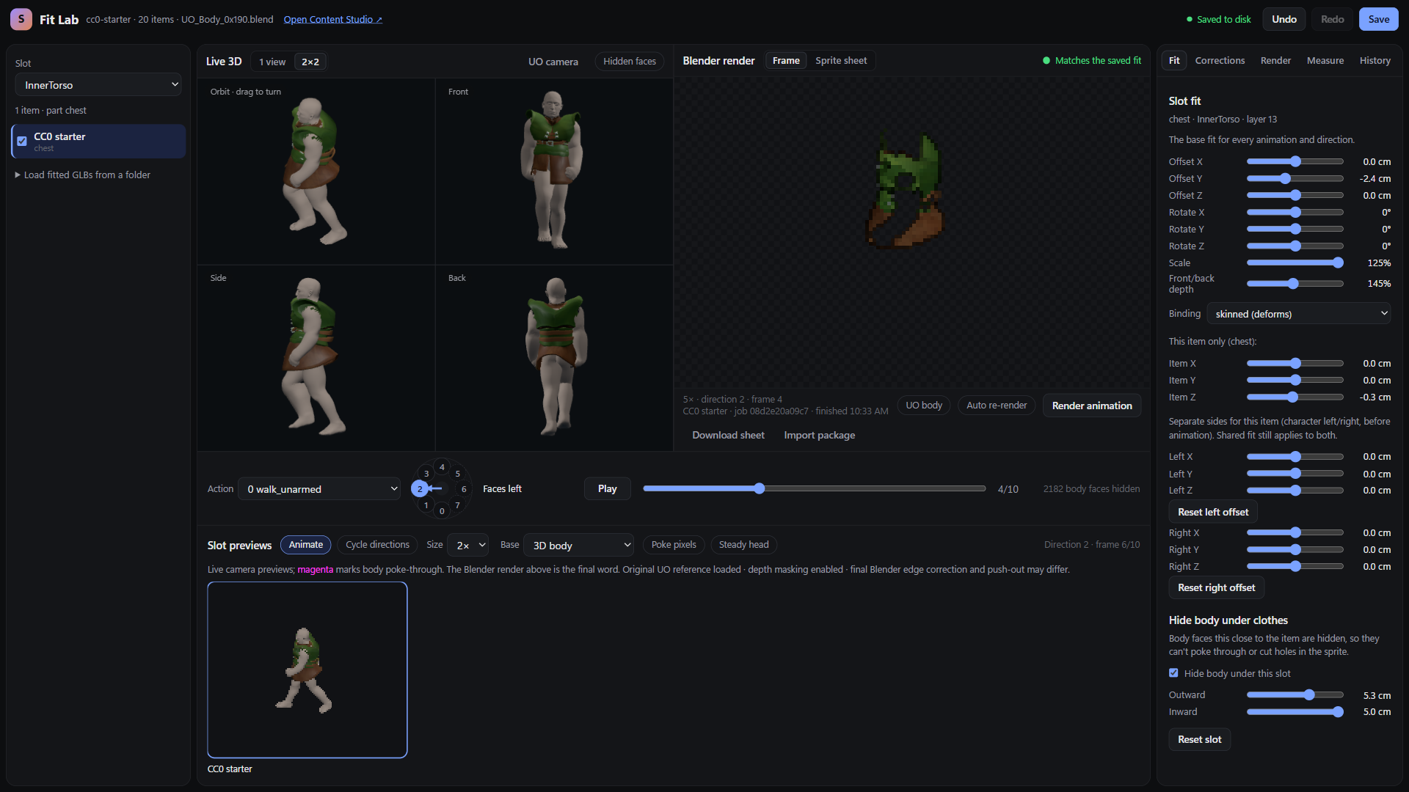Click the CC0 starter slot preview thumbnail
This screenshot has height=792, width=1409.
(x=307, y=670)
